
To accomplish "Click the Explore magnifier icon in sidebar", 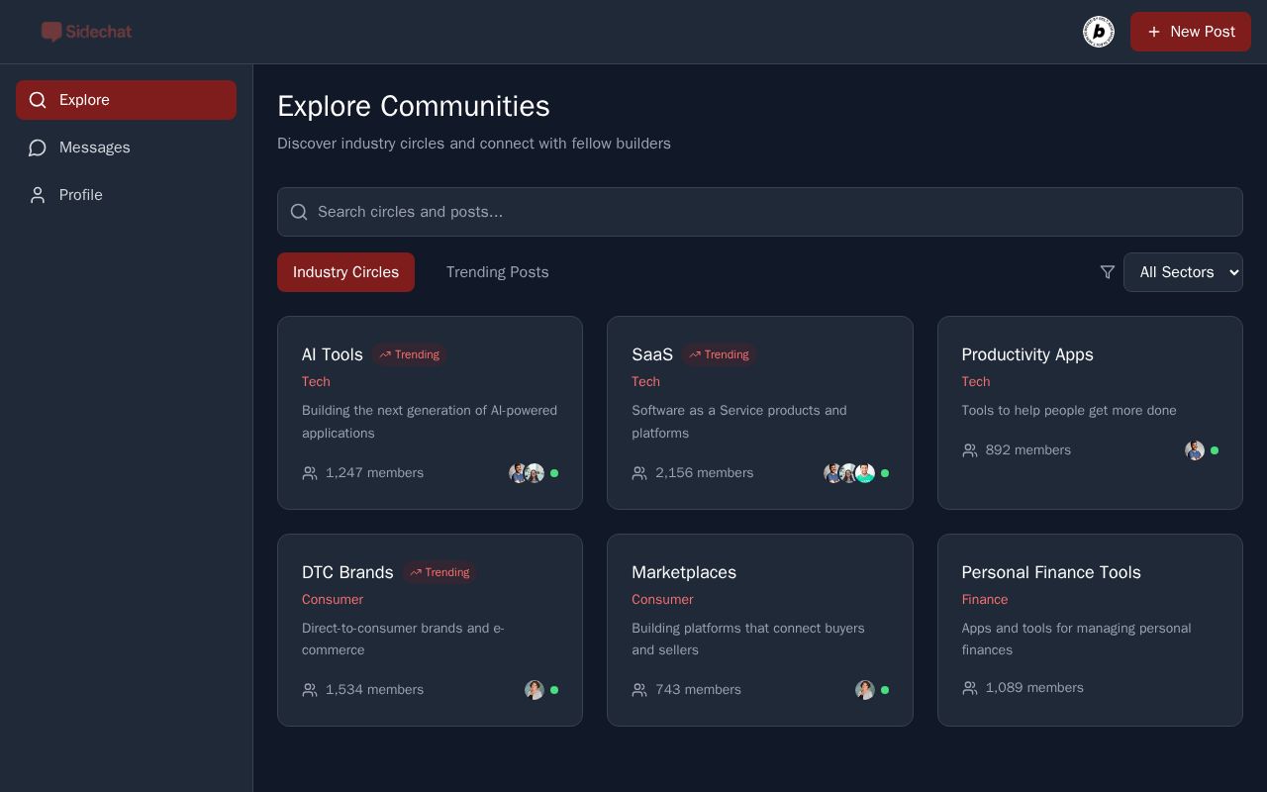I will point(38,100).
